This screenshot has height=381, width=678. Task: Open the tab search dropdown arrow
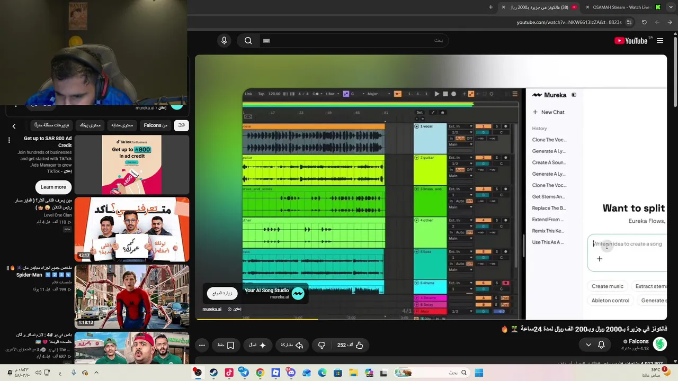(670, 7)
